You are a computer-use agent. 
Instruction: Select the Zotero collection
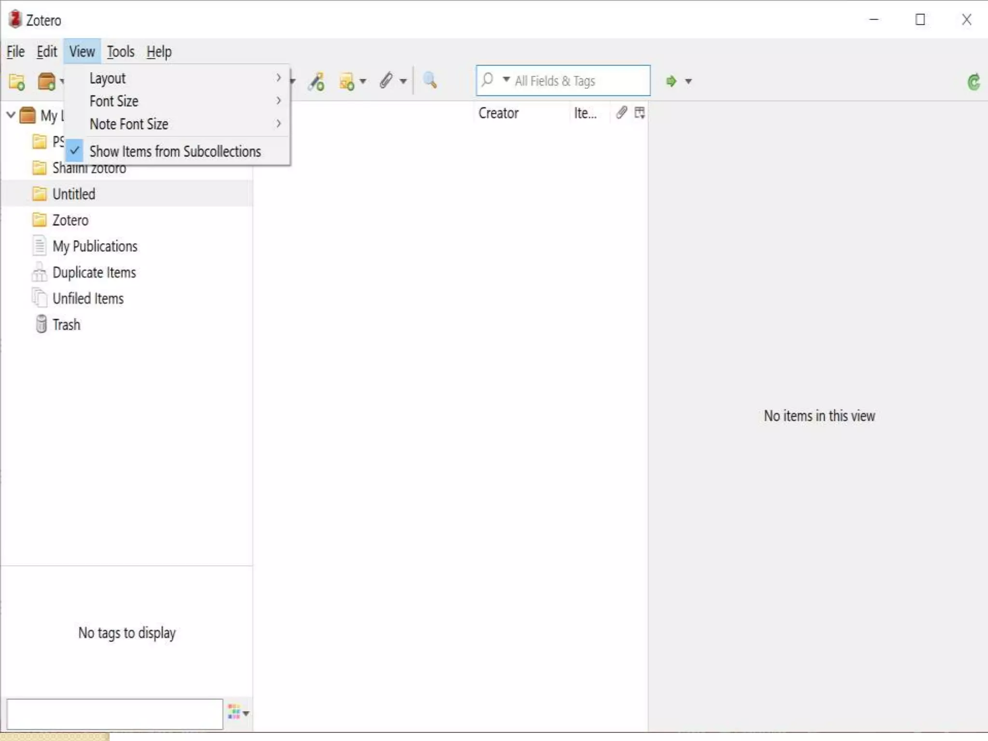tap(70, 220)
